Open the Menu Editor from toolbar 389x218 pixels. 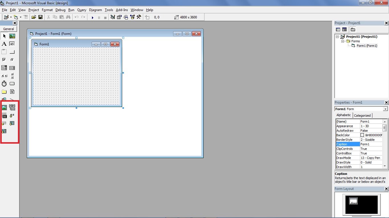(x=26, y=17)
